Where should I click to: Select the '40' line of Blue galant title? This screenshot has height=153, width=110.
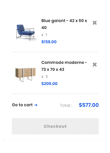point(44,28)
